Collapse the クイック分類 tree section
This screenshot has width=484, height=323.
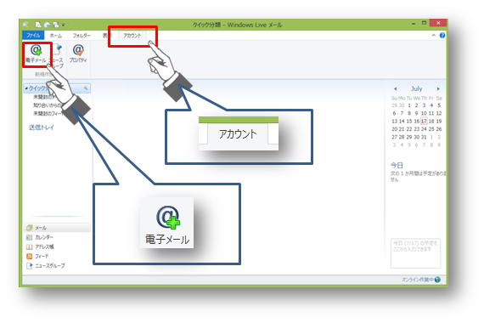[x=26, y=88]
